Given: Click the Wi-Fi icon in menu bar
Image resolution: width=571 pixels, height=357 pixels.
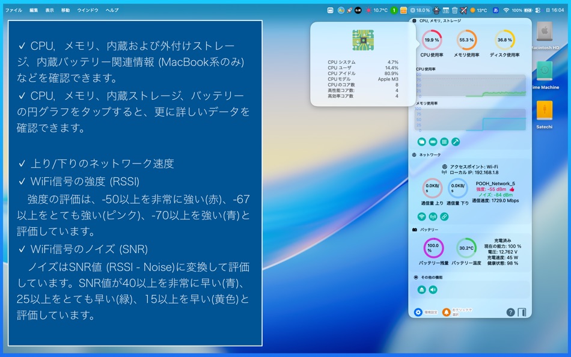Looking at the screenshot, I should pos(506,10).
